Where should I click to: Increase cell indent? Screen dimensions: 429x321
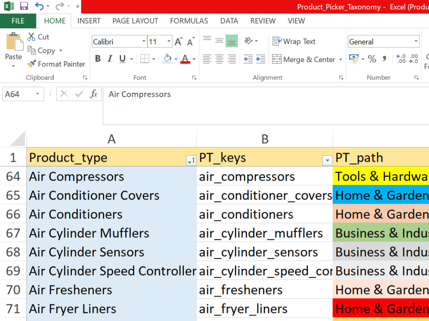point(260,59)
